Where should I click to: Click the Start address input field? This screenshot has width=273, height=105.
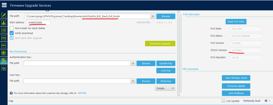pos(38,22)
